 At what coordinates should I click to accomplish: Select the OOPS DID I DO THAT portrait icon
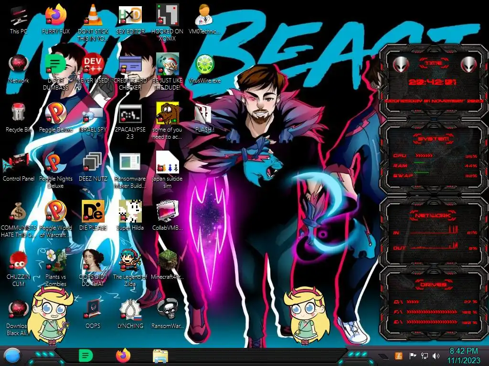[93, 269]
